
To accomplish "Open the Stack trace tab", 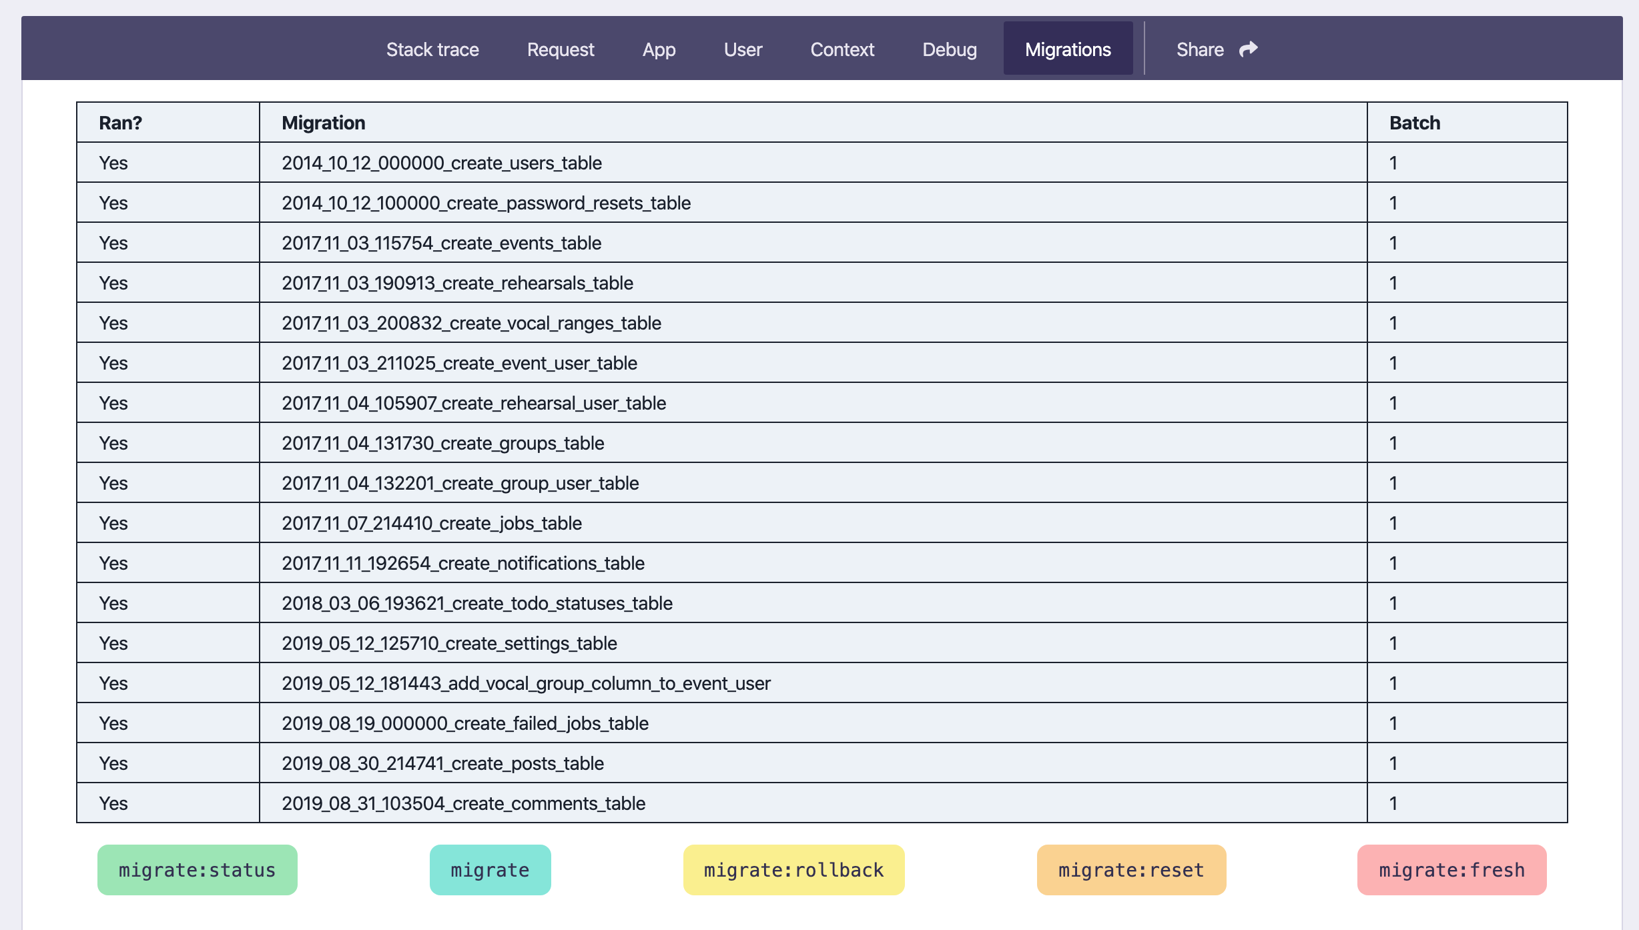I will click(x=432, y=49).
